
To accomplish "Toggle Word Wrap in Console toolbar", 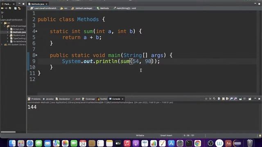I will tap(227, 99).
